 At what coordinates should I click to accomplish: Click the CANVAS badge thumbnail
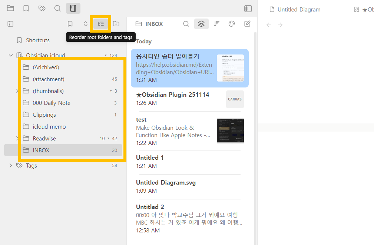(x=235, y=99)
